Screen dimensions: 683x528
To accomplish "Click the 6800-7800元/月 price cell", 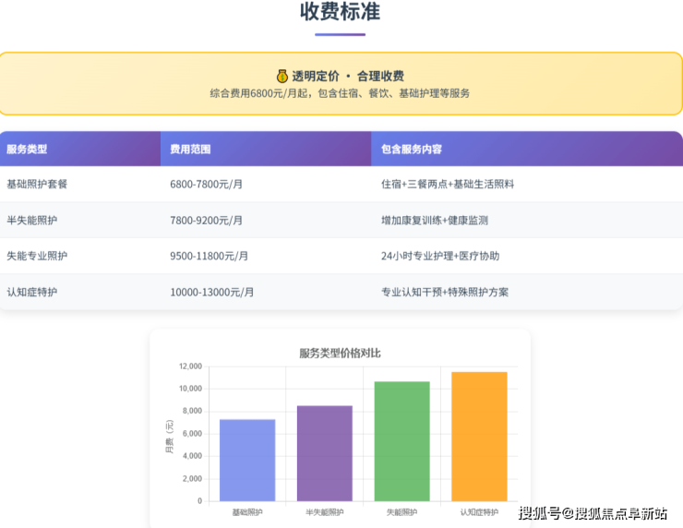I will click(x=206, y=184).
